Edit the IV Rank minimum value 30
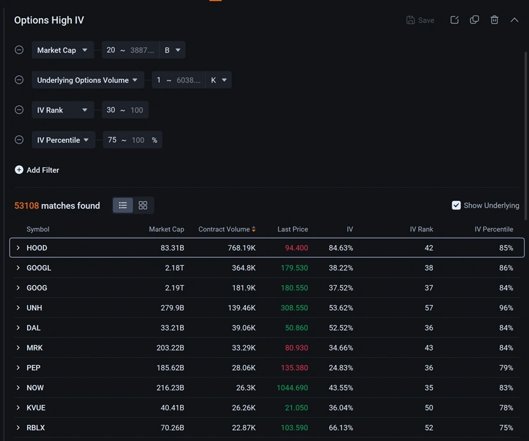Image resolution: width=529 pixels, height=441 pixels. click(110, 110)
